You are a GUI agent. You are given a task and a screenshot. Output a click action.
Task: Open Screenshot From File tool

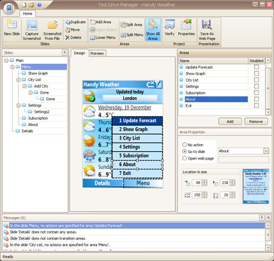(52, 30)
